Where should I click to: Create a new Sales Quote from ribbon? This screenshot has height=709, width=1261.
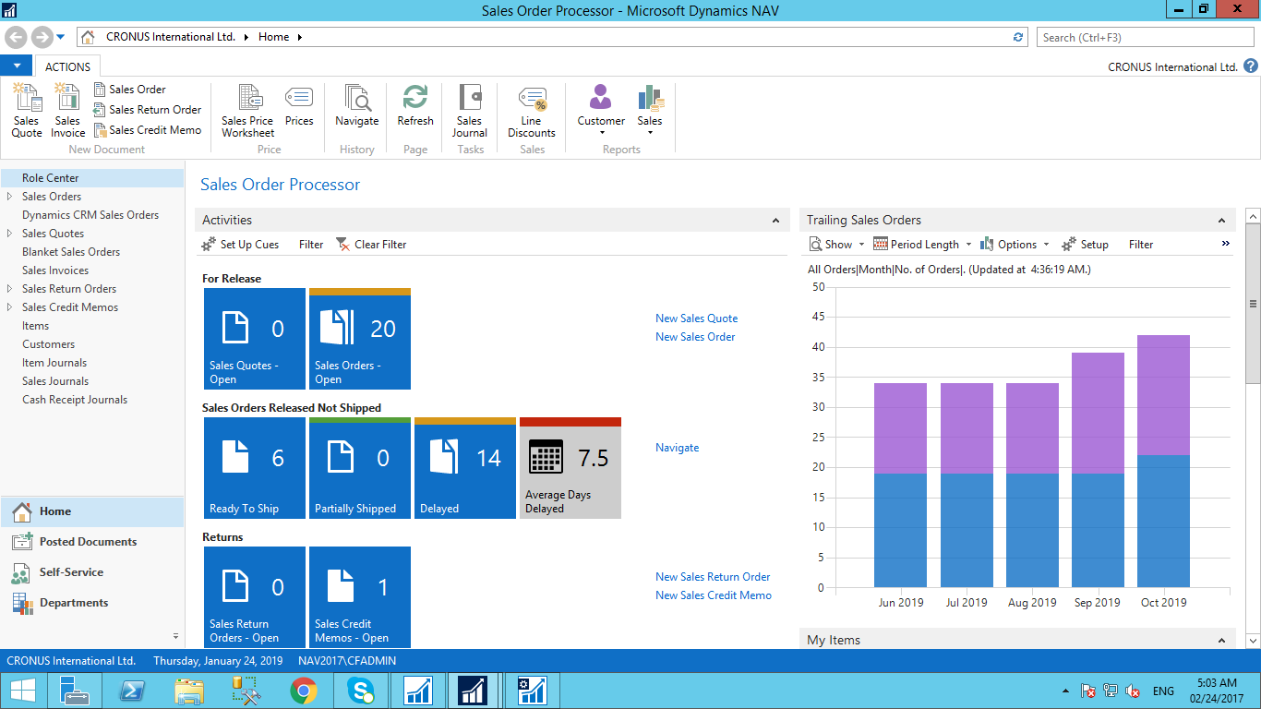pyautogui.click(x=27, y=110)
